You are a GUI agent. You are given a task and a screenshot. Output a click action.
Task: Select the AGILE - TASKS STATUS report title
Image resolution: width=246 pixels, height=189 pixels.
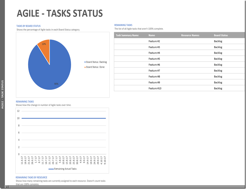[60, 13]
